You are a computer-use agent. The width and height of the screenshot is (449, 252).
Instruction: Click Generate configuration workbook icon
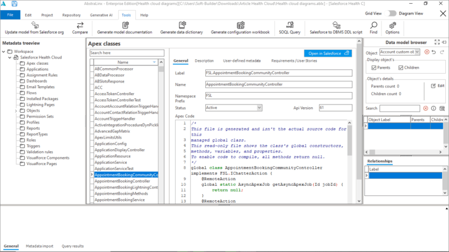click(x=240, y=25)
